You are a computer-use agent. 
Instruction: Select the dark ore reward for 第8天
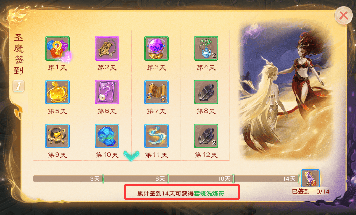206,92
